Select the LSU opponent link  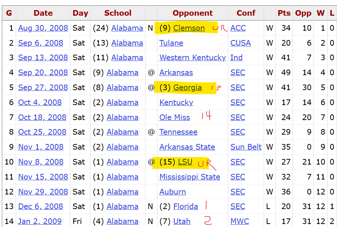[185, 162]
